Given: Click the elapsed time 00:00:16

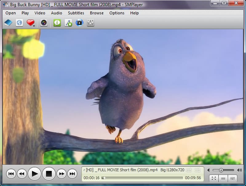Looking at the screenshot, I should [x=91, y=178].
